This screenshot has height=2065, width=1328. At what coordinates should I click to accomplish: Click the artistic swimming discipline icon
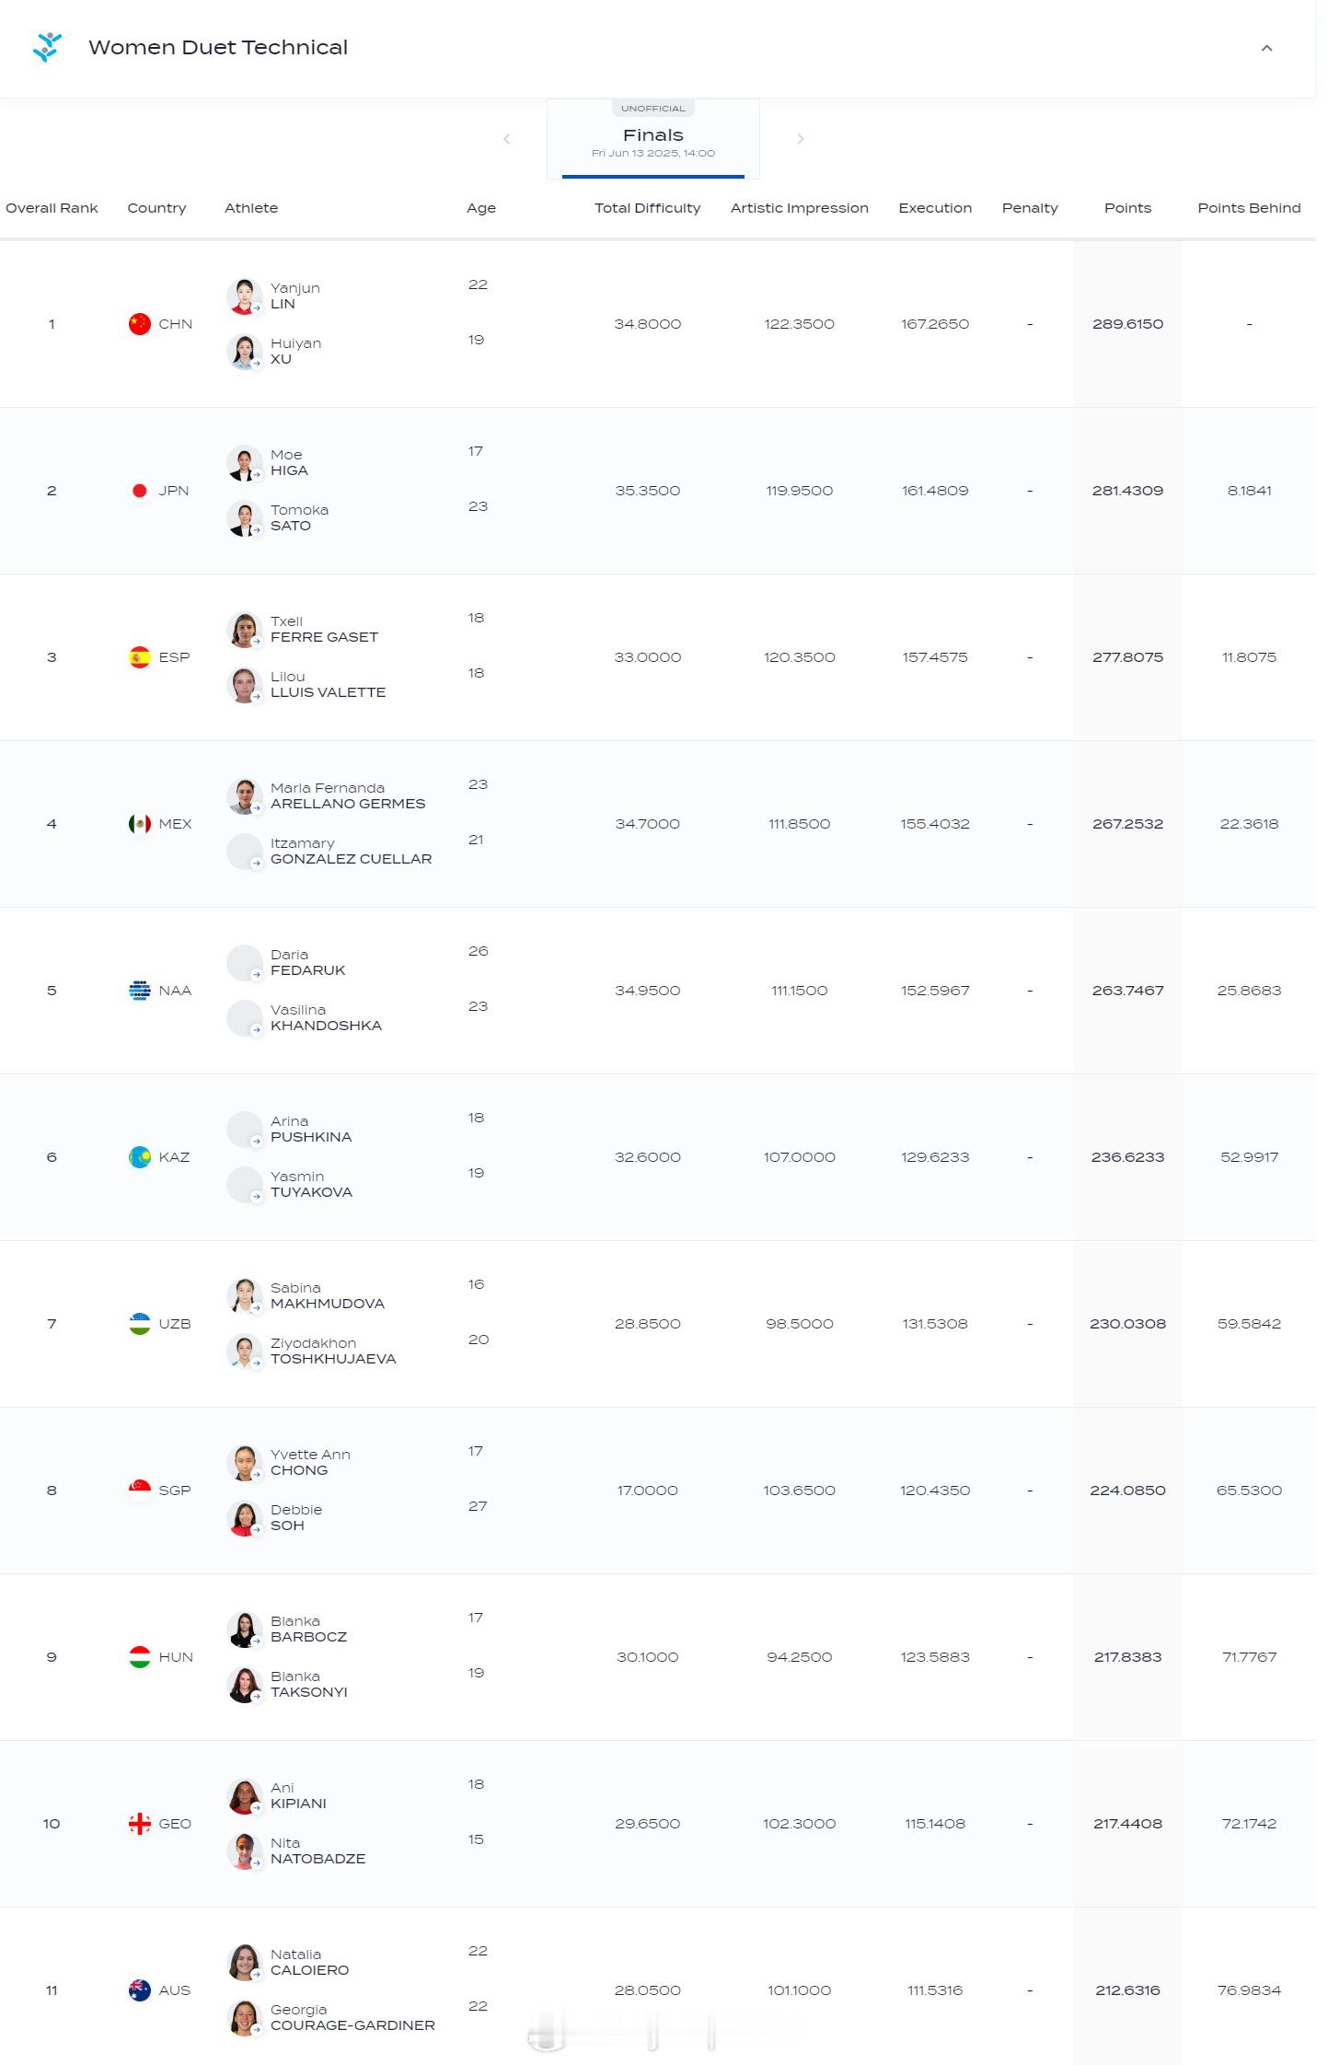[47, 47]
